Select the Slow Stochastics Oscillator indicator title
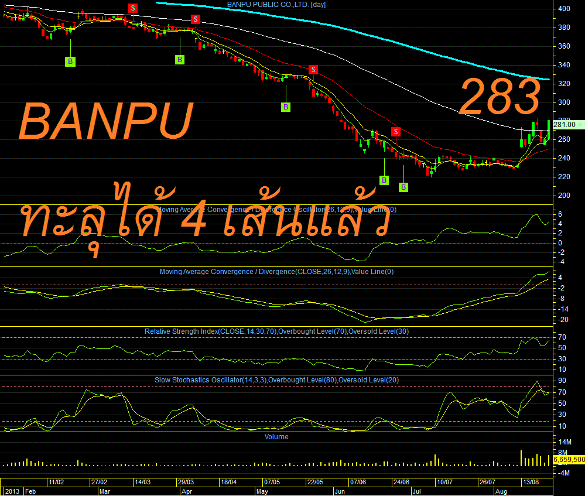This screenshot has height=496, width=585. (276, 380)
